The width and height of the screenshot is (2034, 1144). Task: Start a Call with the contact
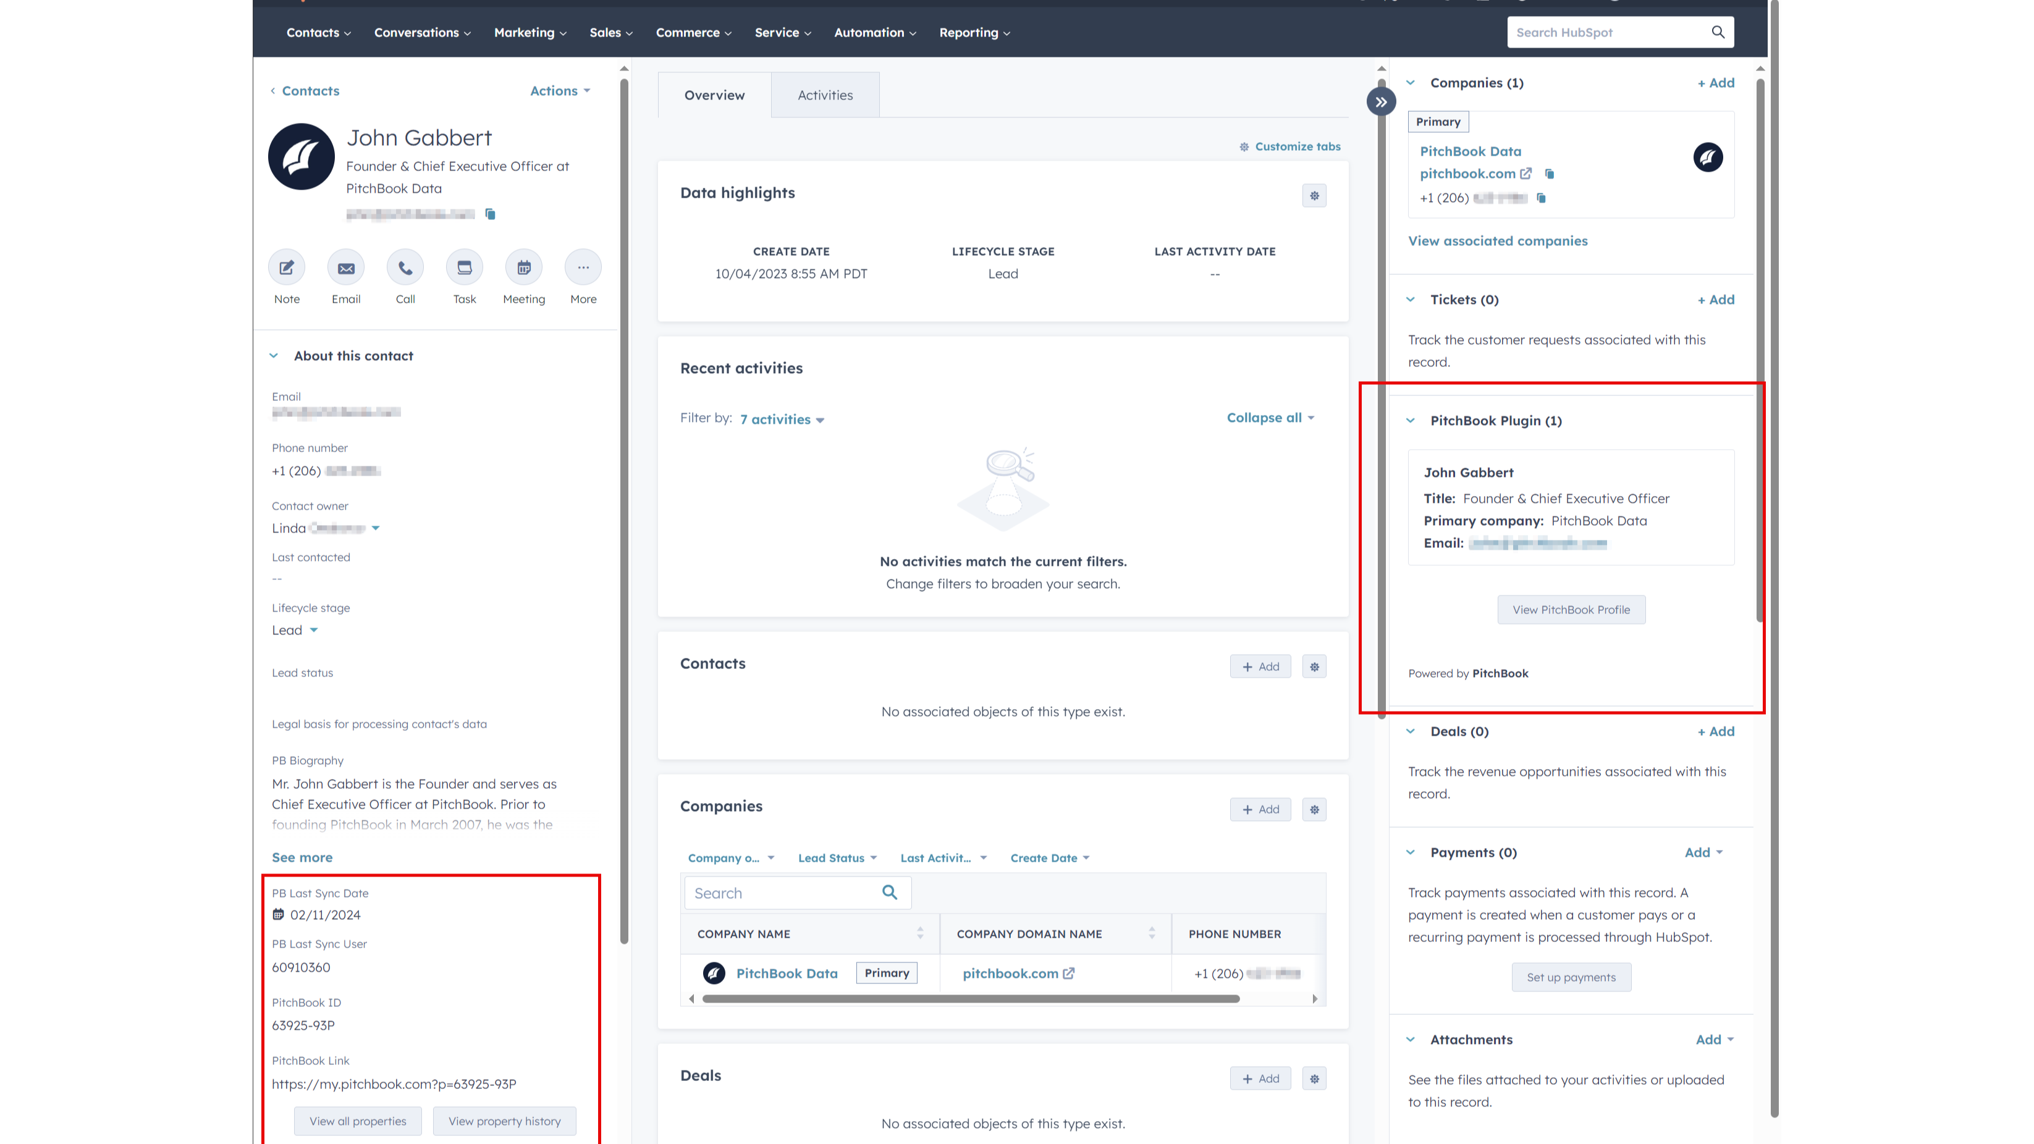coord(405,269)
